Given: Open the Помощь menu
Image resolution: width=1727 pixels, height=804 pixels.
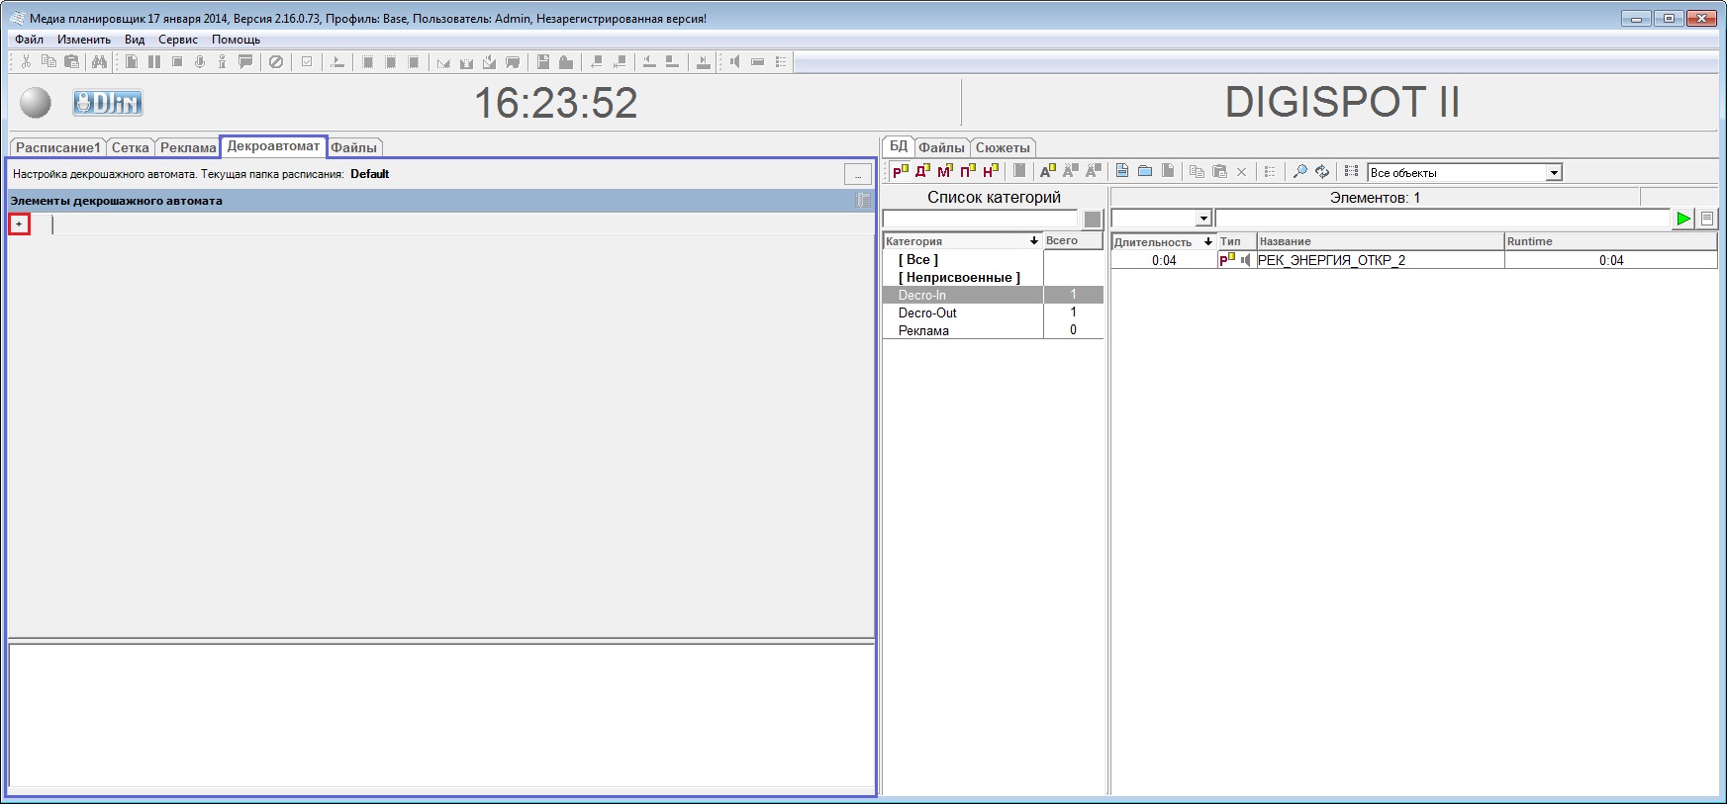Looking at the screenshot, I should click(236, 40).
